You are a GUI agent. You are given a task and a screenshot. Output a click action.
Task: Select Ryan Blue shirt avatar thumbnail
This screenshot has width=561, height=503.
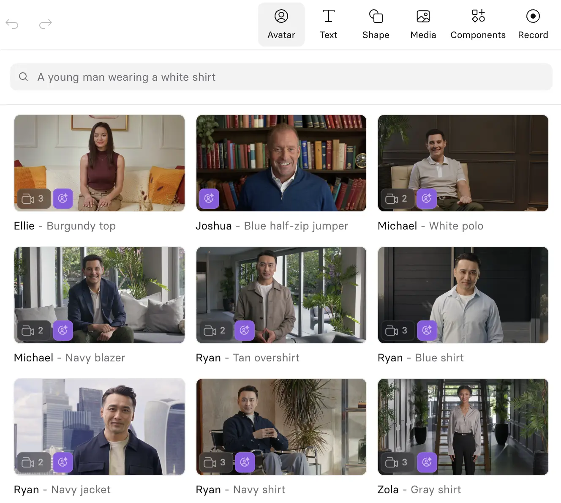[463, 295]
